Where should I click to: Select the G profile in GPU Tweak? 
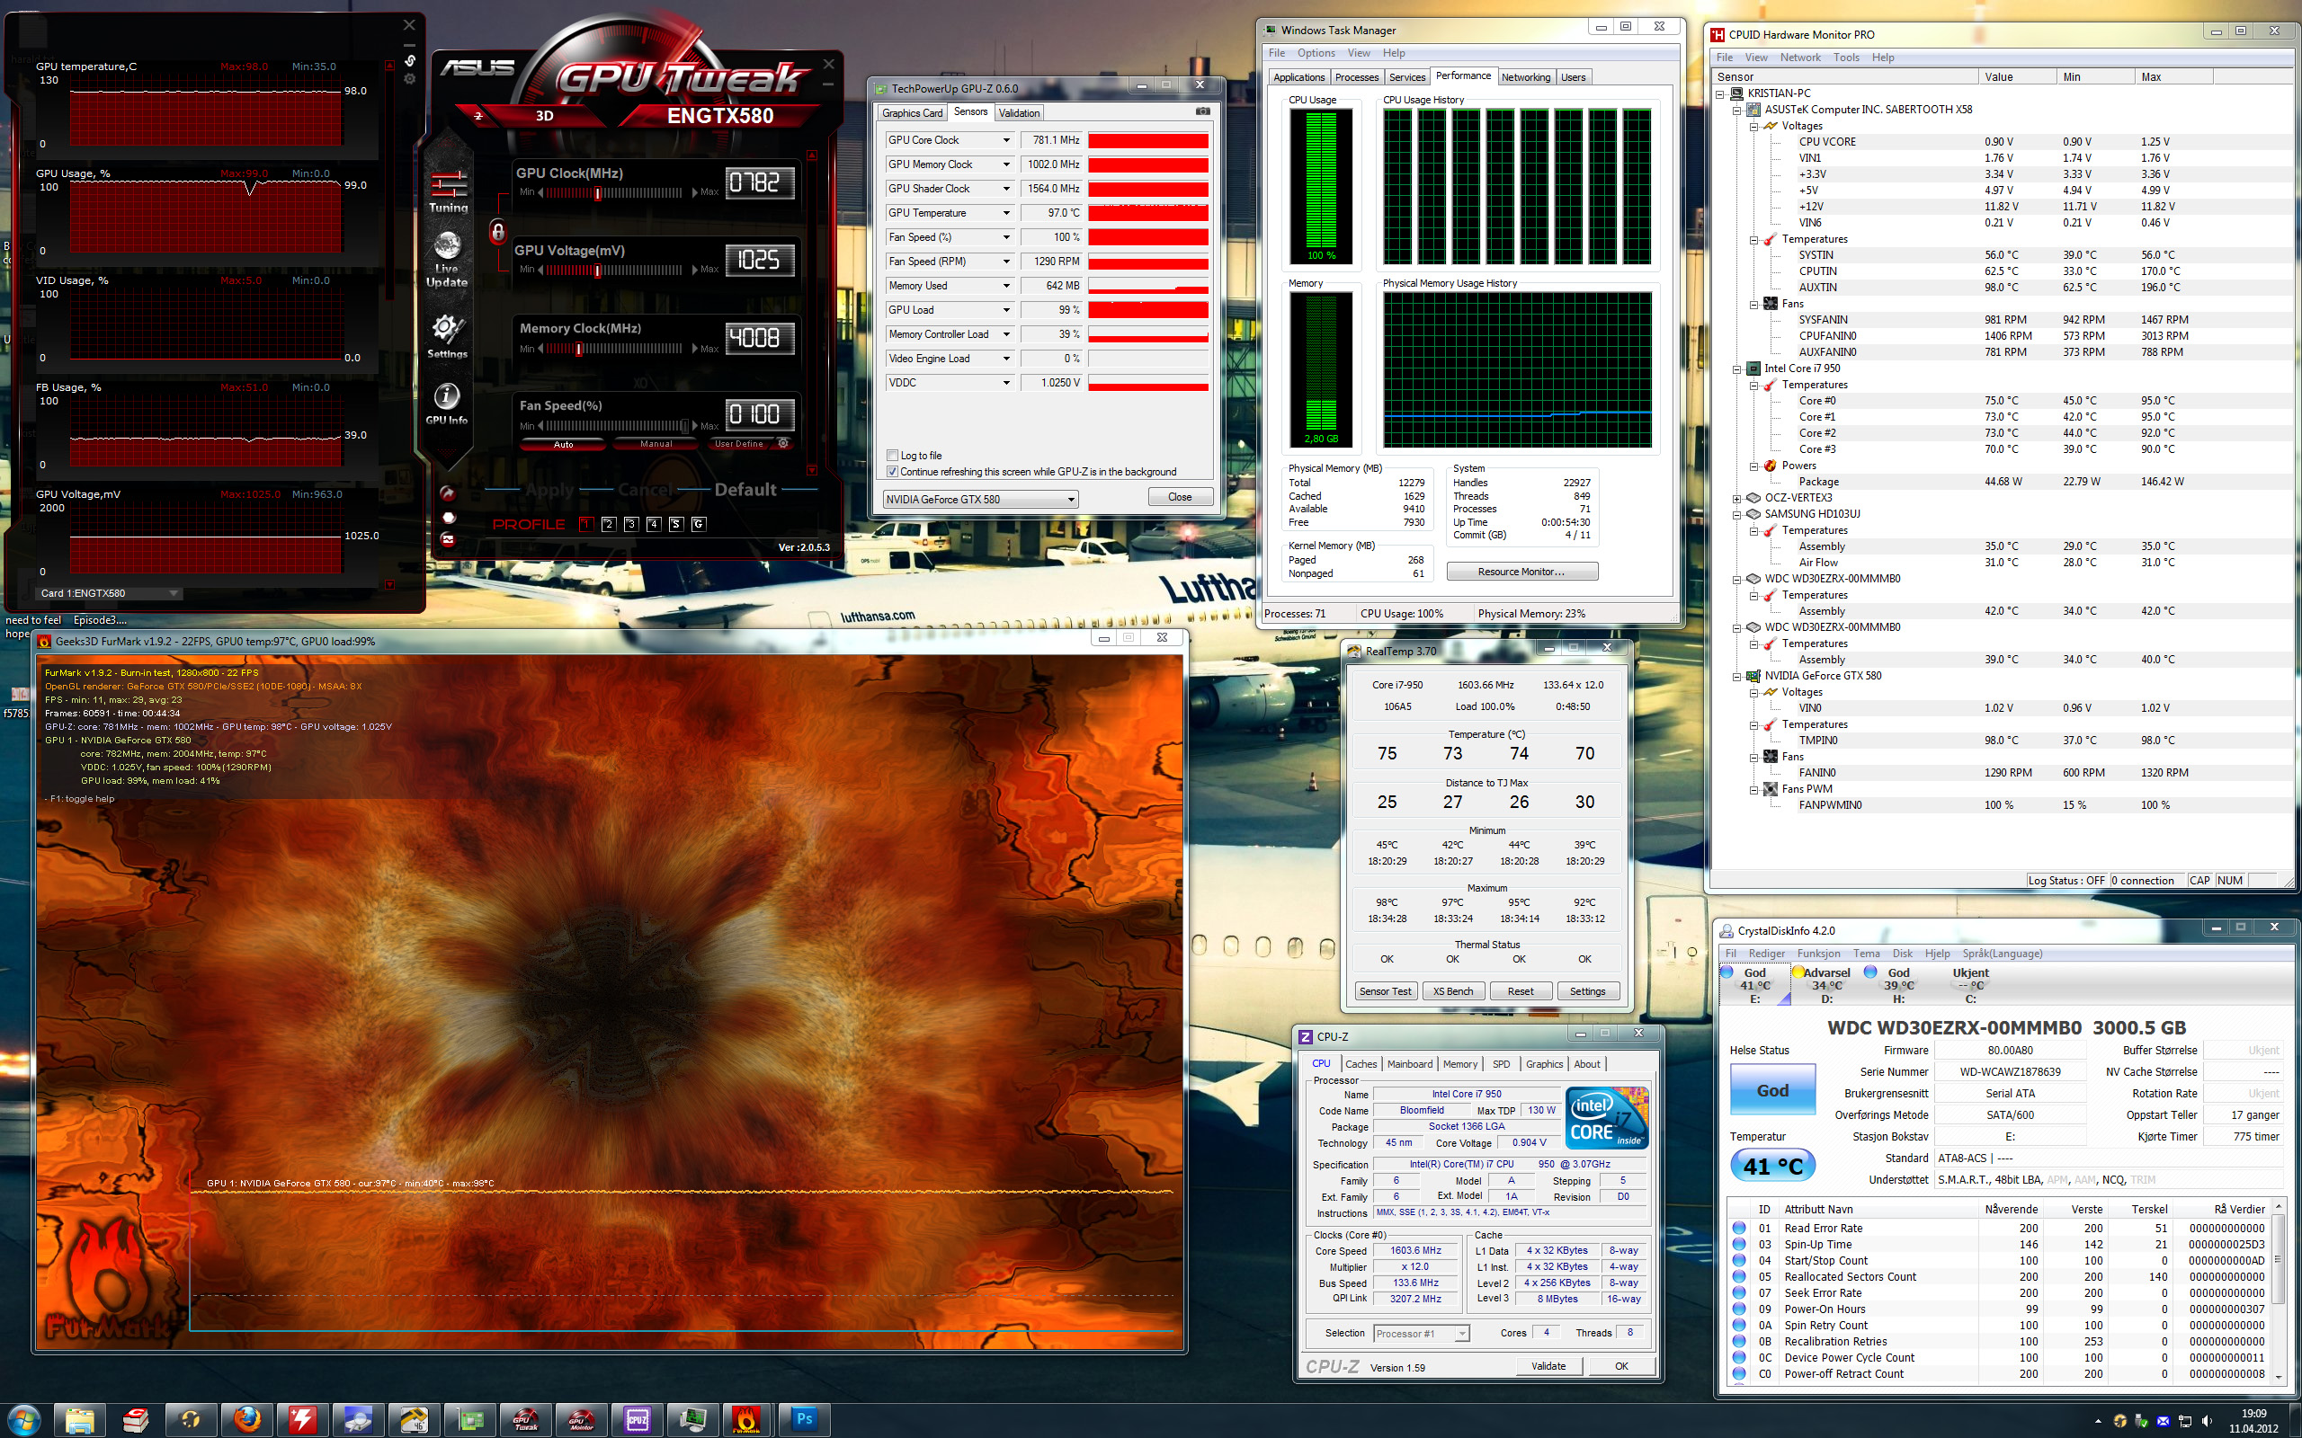coord(698,524)
